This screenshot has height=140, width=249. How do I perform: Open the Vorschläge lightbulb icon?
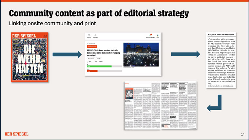[x=95, y=35]
